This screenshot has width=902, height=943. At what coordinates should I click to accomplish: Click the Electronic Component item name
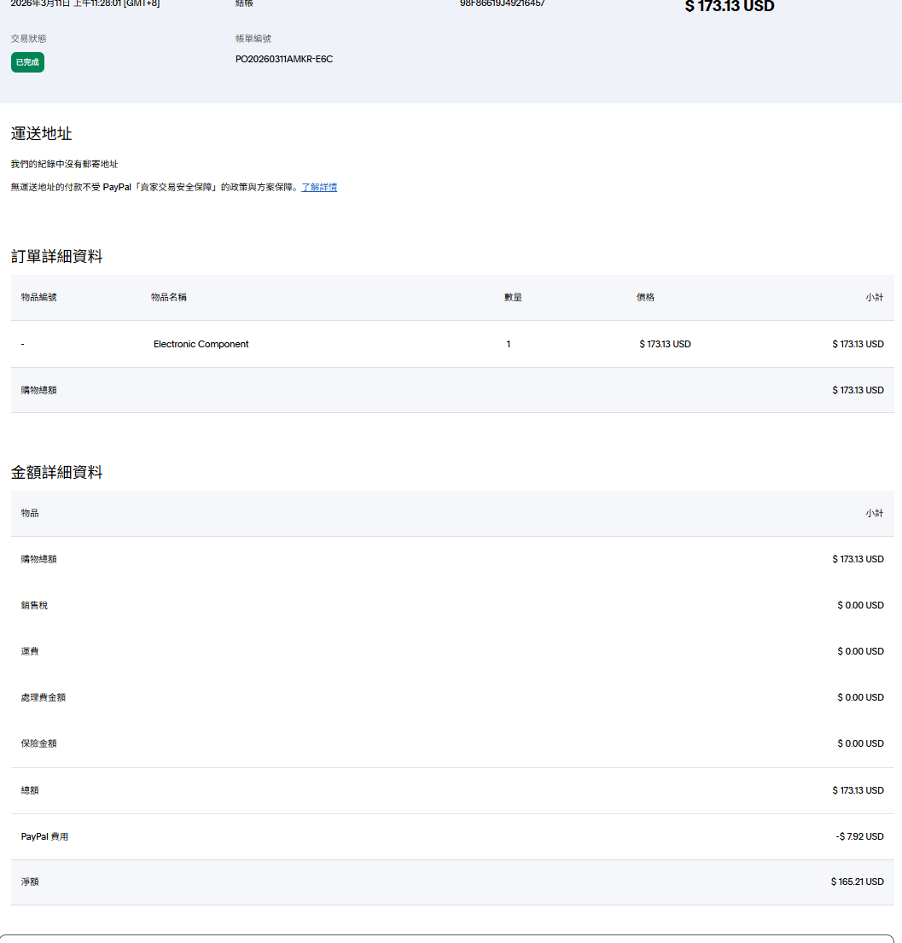click(x=201, y=344)
